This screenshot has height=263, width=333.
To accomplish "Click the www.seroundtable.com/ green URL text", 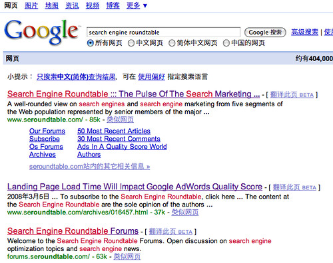I will click(x=45, y=120).
